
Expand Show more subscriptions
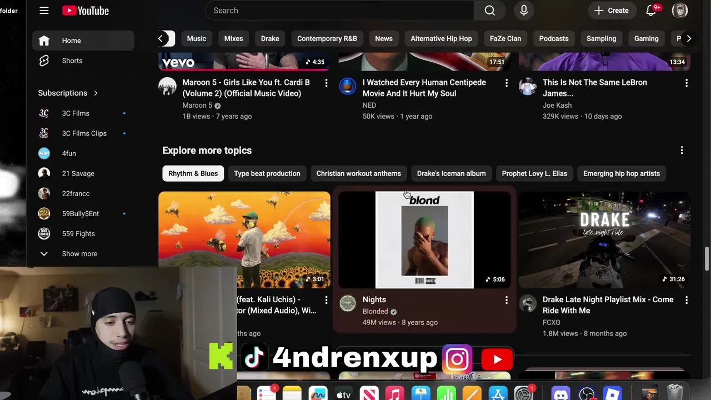tap(83, 253)
